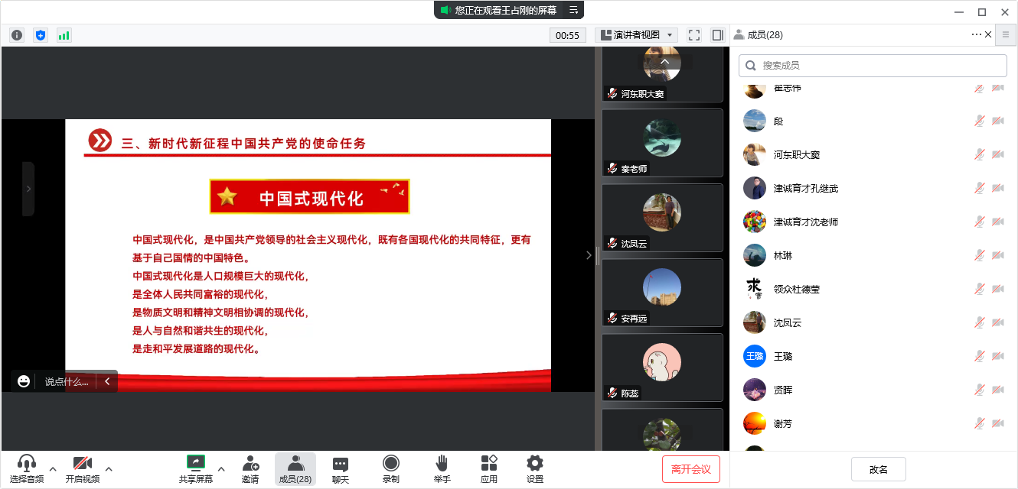Click the blue security shield icon
The width and height of the screenshot is (1018, 489).
(x=41, y=35)
